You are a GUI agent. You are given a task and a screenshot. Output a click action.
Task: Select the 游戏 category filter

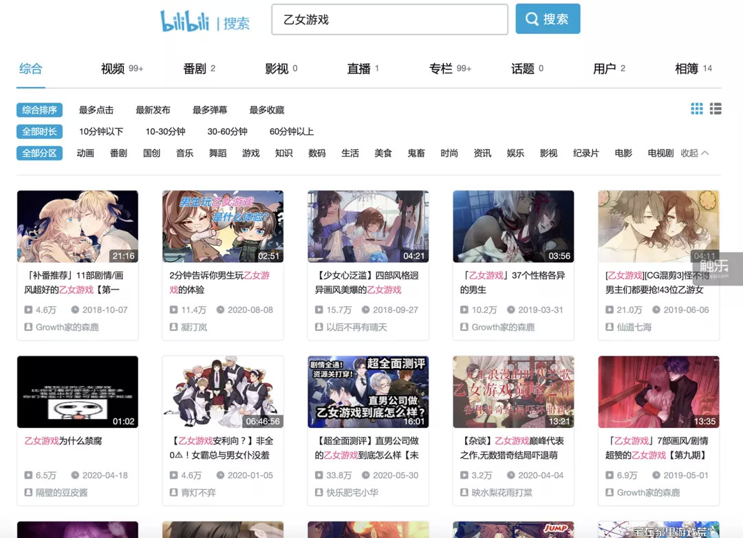point(251,153)
